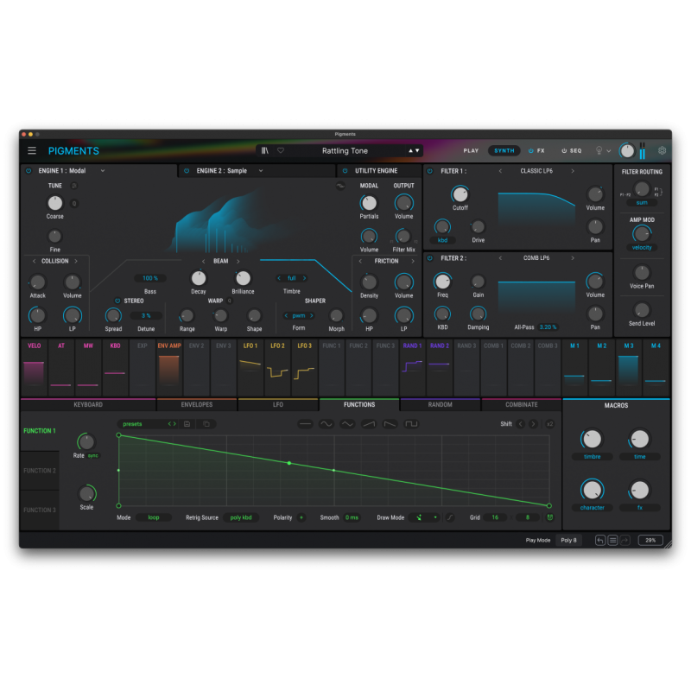The height and width of the screenshot is (691, 691).
Task: Toggle the FX section power switch
Action: tap(529, 149)
